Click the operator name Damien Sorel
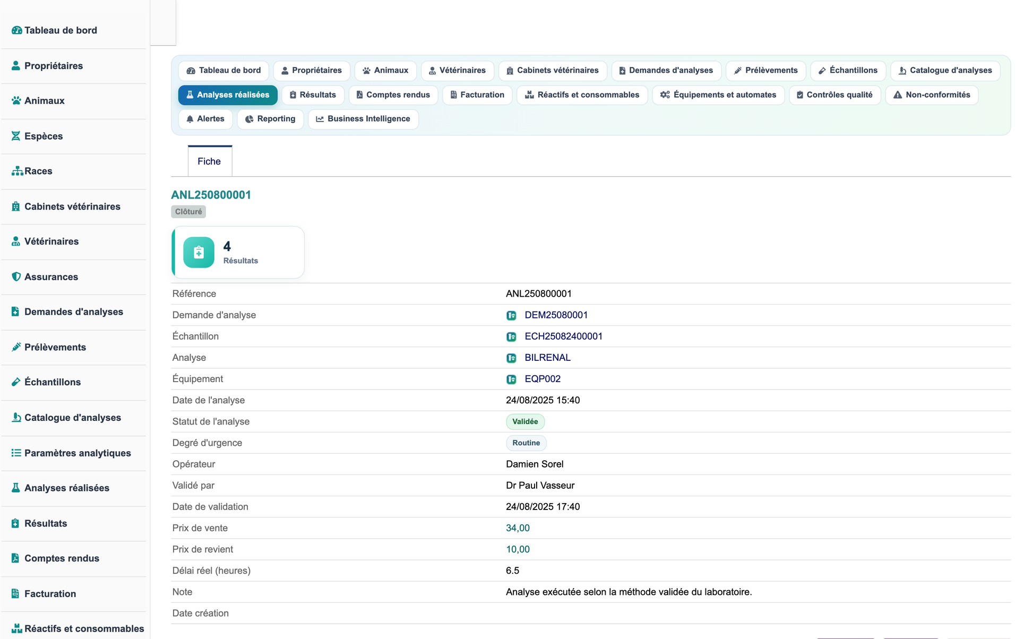1033x639 pixels. (535, 464)
